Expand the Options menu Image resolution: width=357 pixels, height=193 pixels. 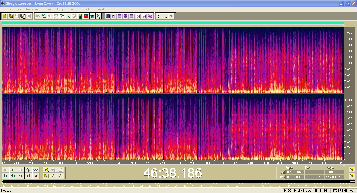89,9
